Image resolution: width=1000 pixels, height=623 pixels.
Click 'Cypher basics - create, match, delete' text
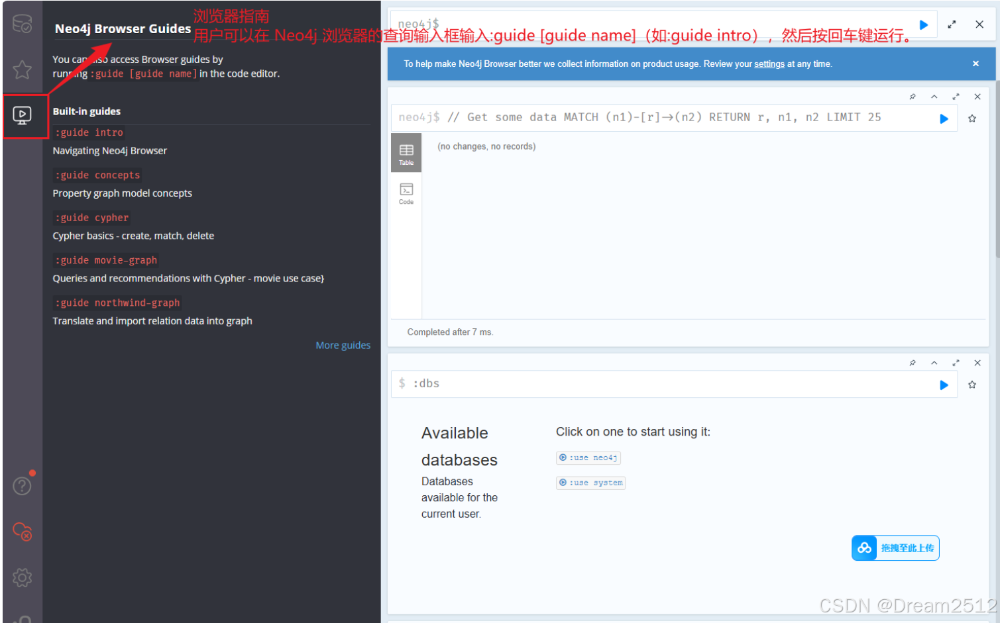133,236
